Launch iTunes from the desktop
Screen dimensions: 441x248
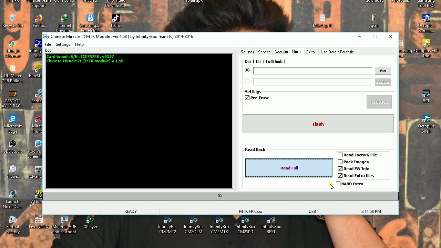tap(13, 172)
